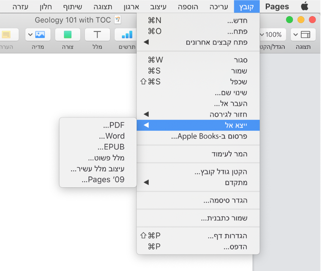The width and height of the screenshot is (321, 271).
Task: Choose שמור (Save) menu item
Action: (198, 71)
